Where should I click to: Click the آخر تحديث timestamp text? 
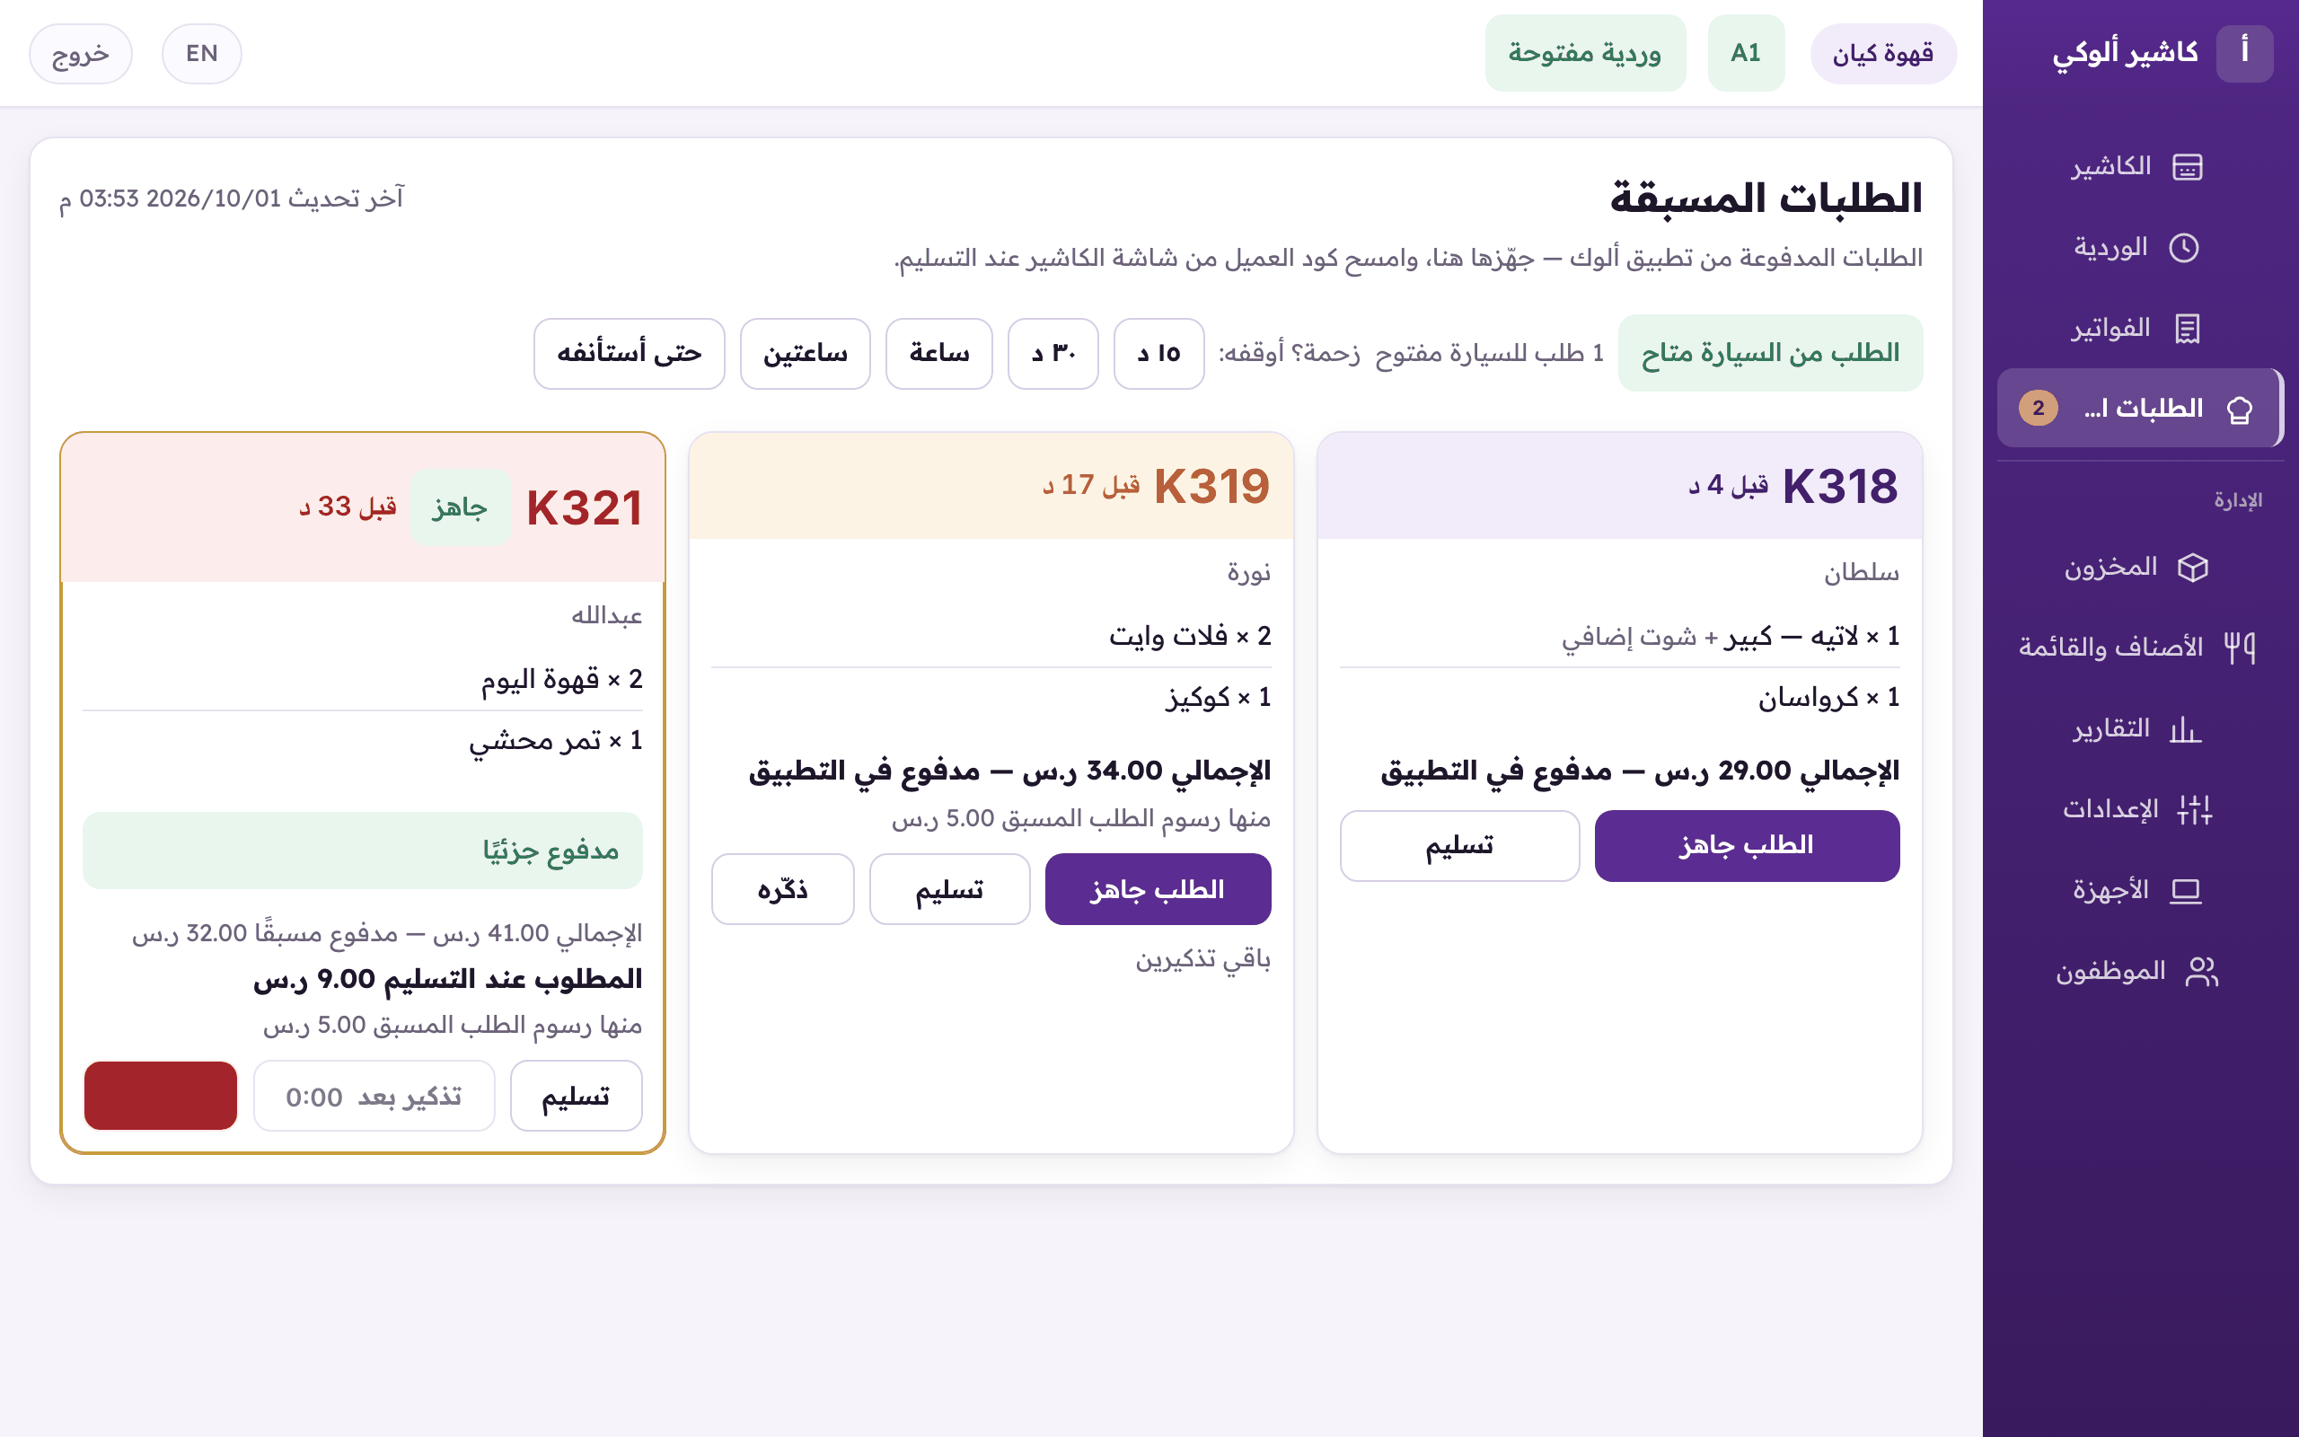pos(232,198)
